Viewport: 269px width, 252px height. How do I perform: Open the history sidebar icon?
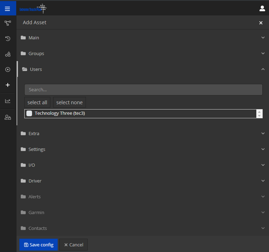click(x=8, y=39)
